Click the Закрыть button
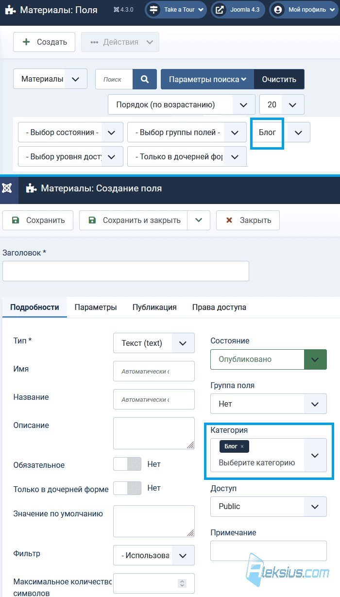 [248, 220]
